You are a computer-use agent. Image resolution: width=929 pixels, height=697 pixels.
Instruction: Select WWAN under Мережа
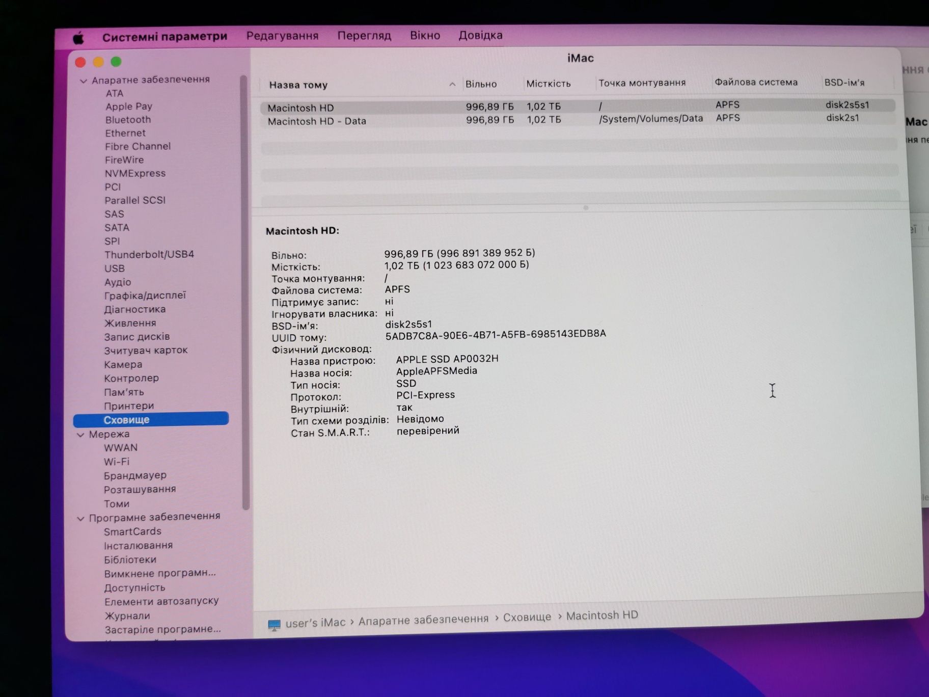click(x=121, y=448)
